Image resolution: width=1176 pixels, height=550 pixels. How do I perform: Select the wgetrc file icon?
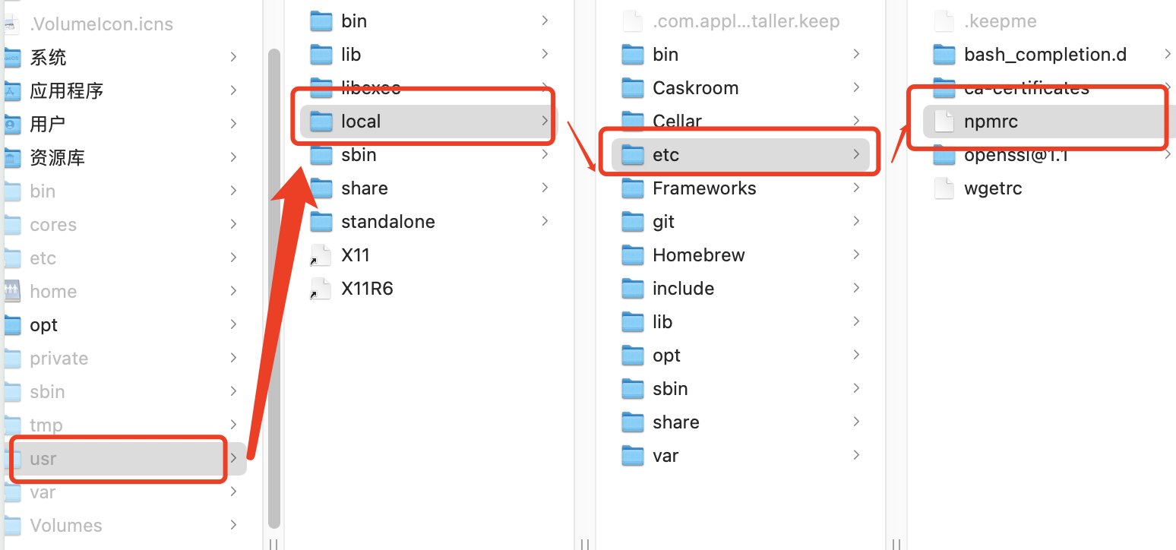tap(944, 188)
